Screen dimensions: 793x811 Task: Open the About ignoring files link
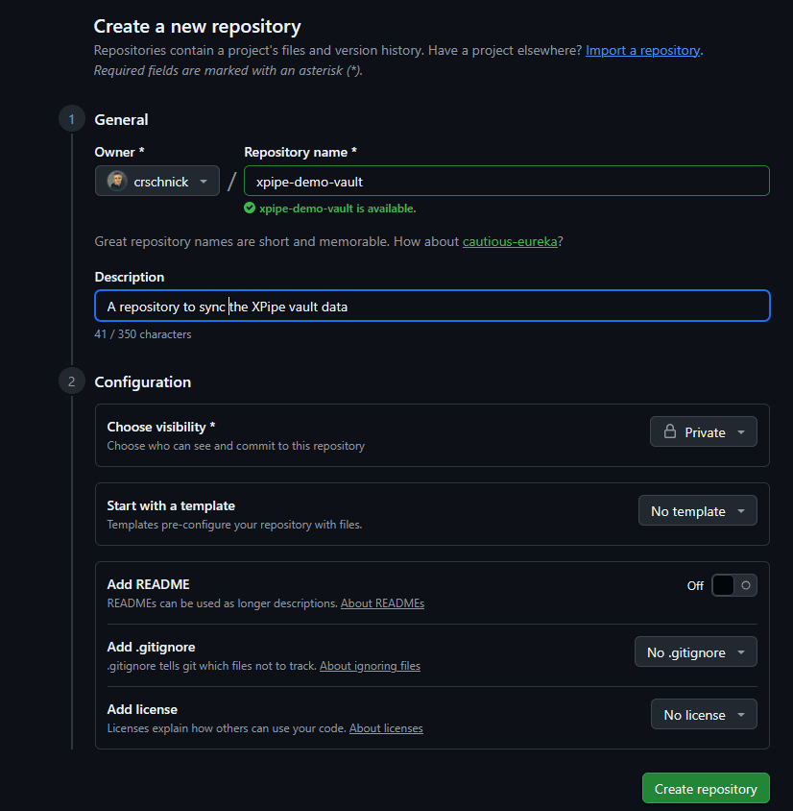click(370, 666)
